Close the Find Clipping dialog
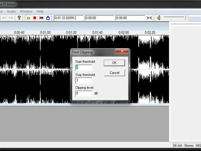Screen dimensions: 201x151 pos(122,51)
